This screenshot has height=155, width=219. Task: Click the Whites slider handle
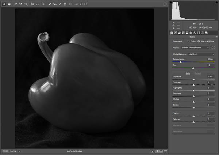click(193, 102)
